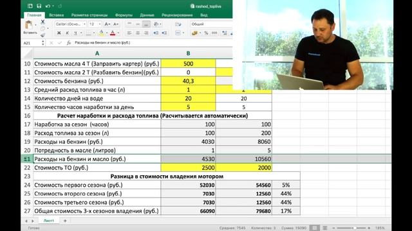This screenshot has width=412, height=231.
Task: Paste using the Вставить clipboard button
Action: [x=29, y=28]
